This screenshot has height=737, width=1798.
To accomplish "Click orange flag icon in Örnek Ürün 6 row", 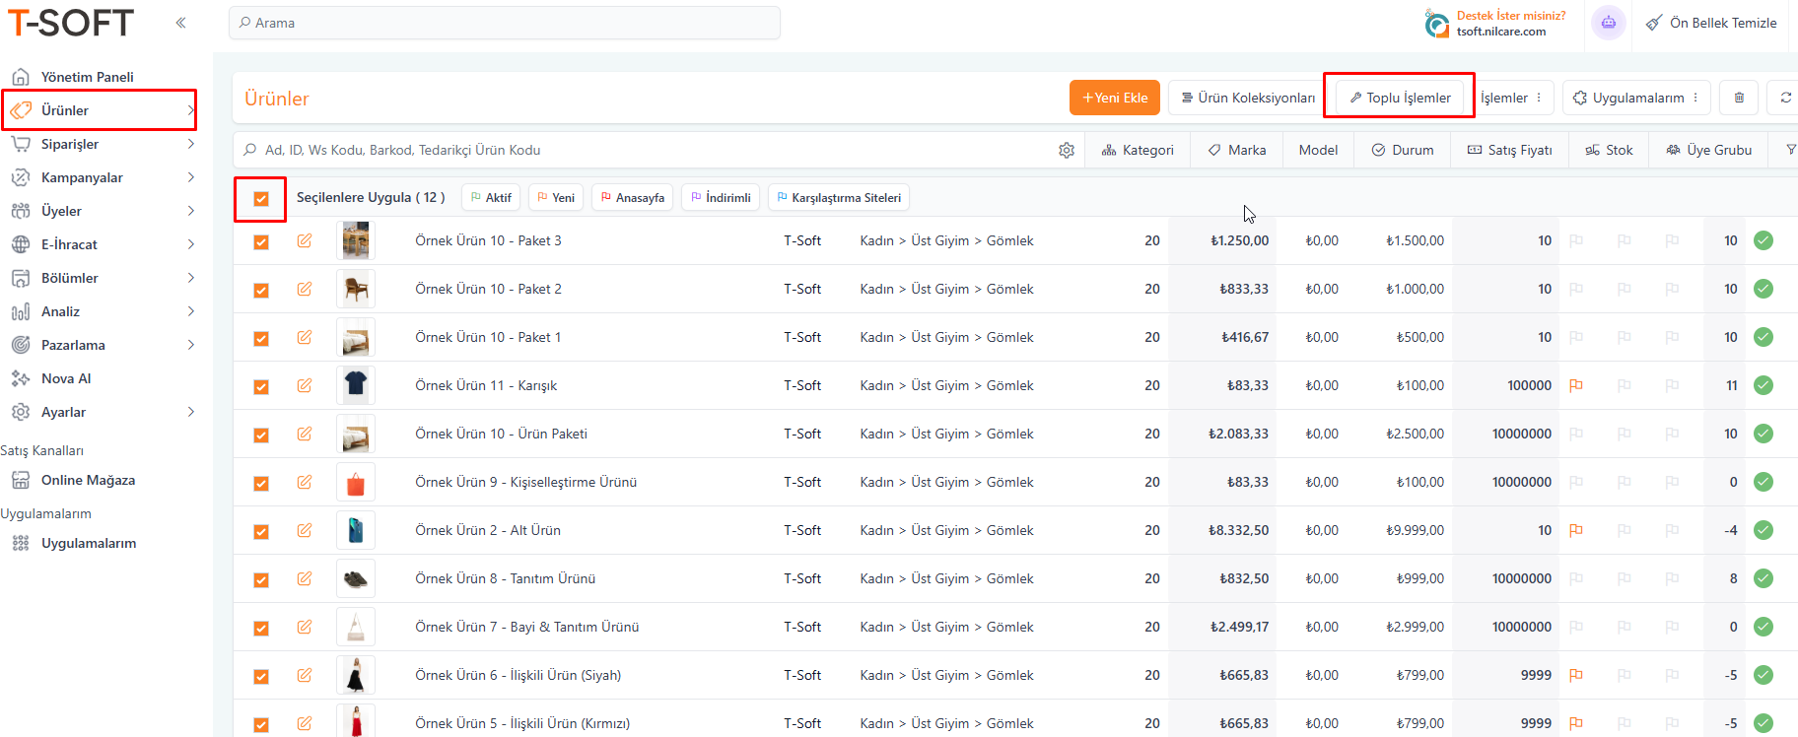I will (1576, 675).
